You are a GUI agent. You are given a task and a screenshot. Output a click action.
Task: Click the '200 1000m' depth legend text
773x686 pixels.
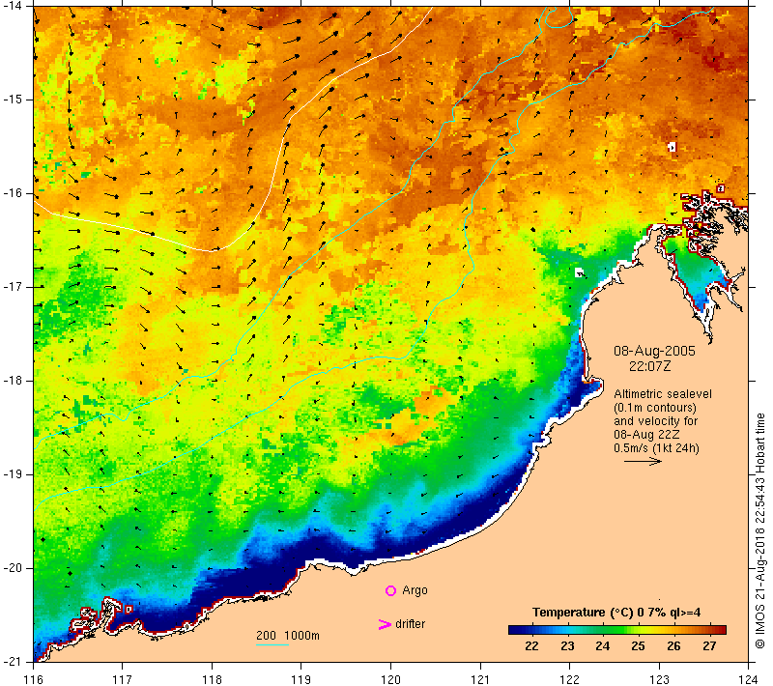(x=288, y=636)
